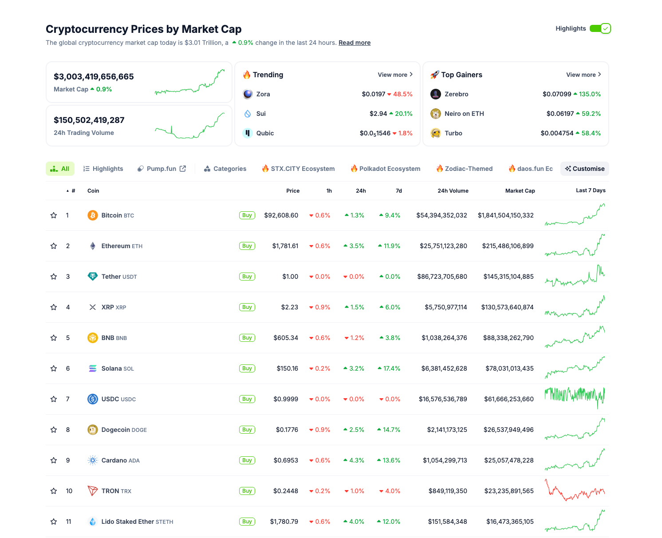The width and height of the screenshot is (662, 538).
Task: Click Bitcoin's Last 7 Days sparkline chart
Action: [575, 215]
